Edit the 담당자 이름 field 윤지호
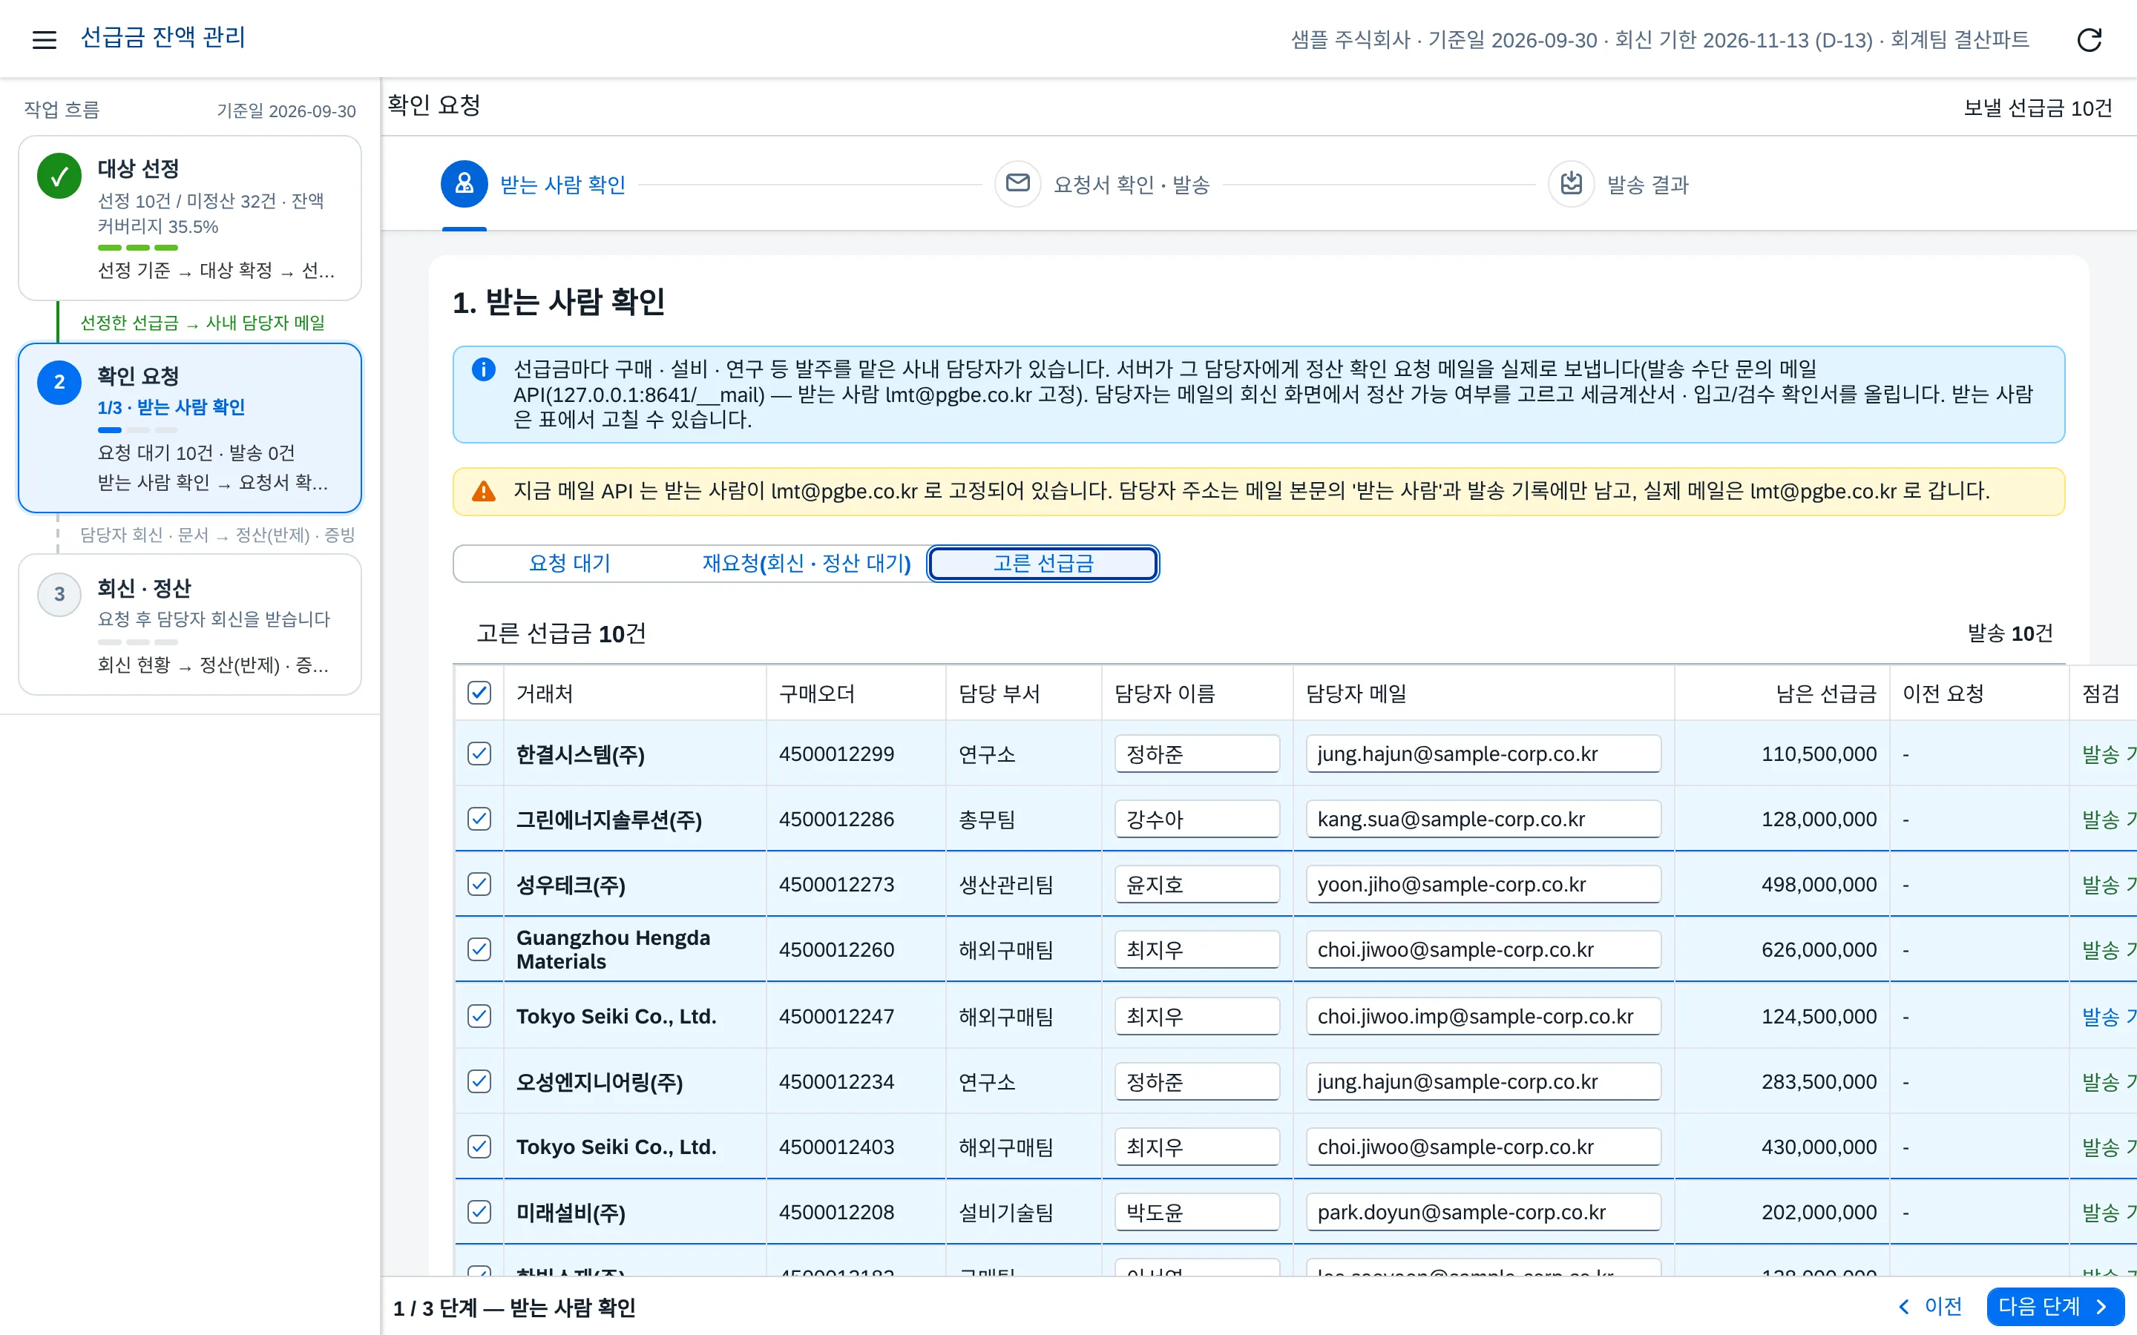2137x1335 pixels. pyautogui.click(x=1197, y=884)
